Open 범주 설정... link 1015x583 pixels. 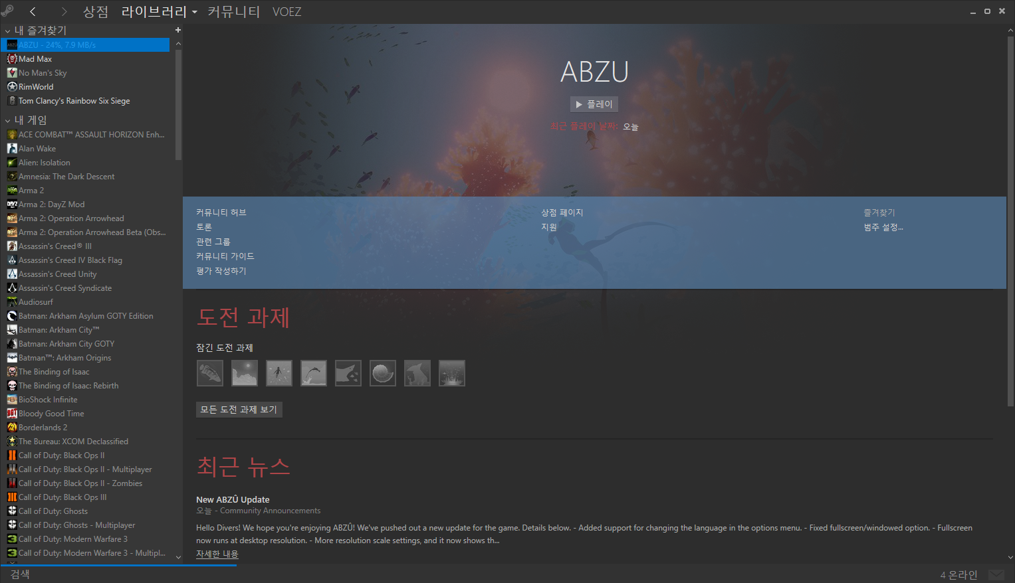883,227
